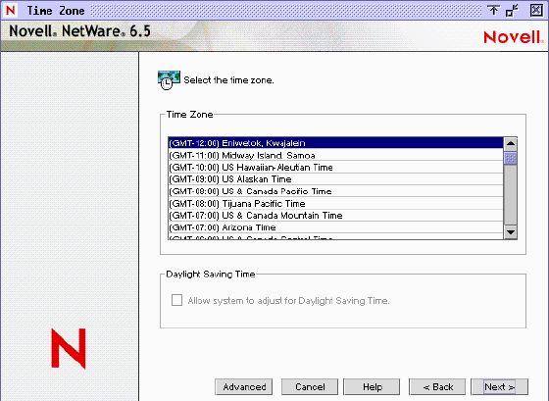Screen dimensions: 549x401
Task: Select Midway Island, Samoa time zone
Action: (335, 155)
